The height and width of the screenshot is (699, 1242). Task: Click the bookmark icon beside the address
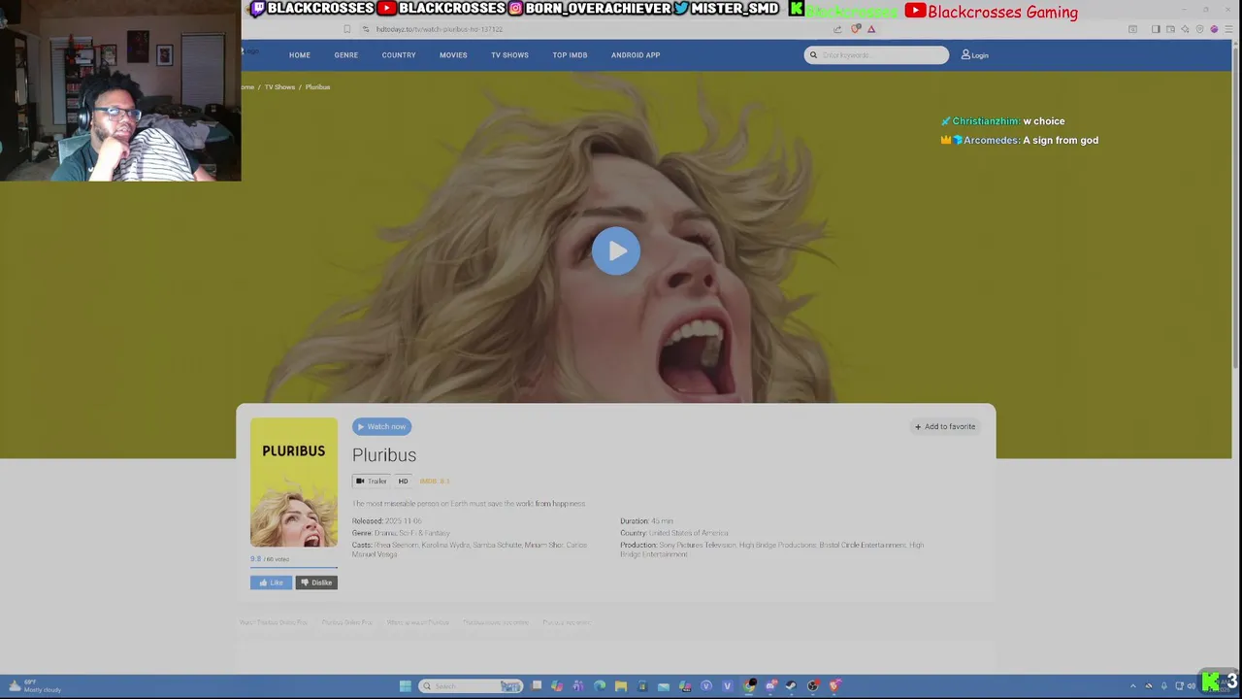346,29
